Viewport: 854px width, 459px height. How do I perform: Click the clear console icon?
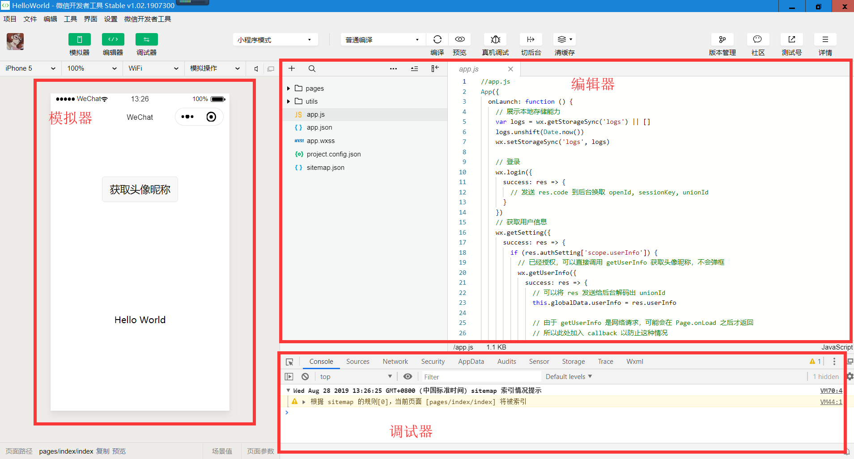(305, 377)
